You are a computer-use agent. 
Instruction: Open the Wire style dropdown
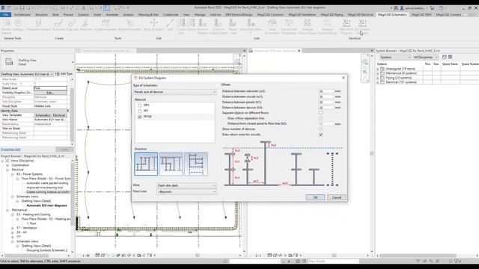[186, 185]
